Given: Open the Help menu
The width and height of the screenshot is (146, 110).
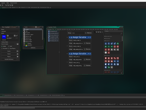Looking at the screenshot, I should 7,3.
